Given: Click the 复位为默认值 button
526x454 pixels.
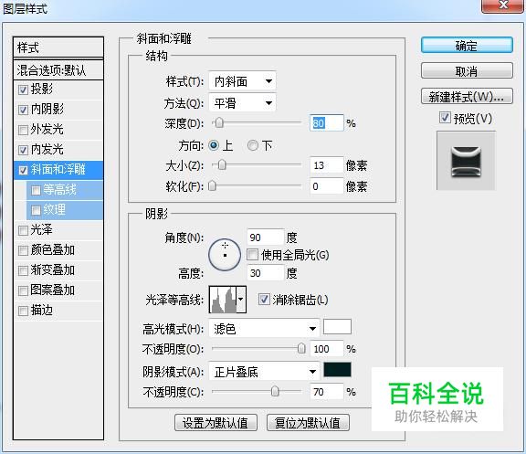Looking at the screenshot, I should coord(308,423).
